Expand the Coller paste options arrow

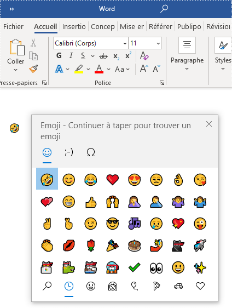point(15,70)
